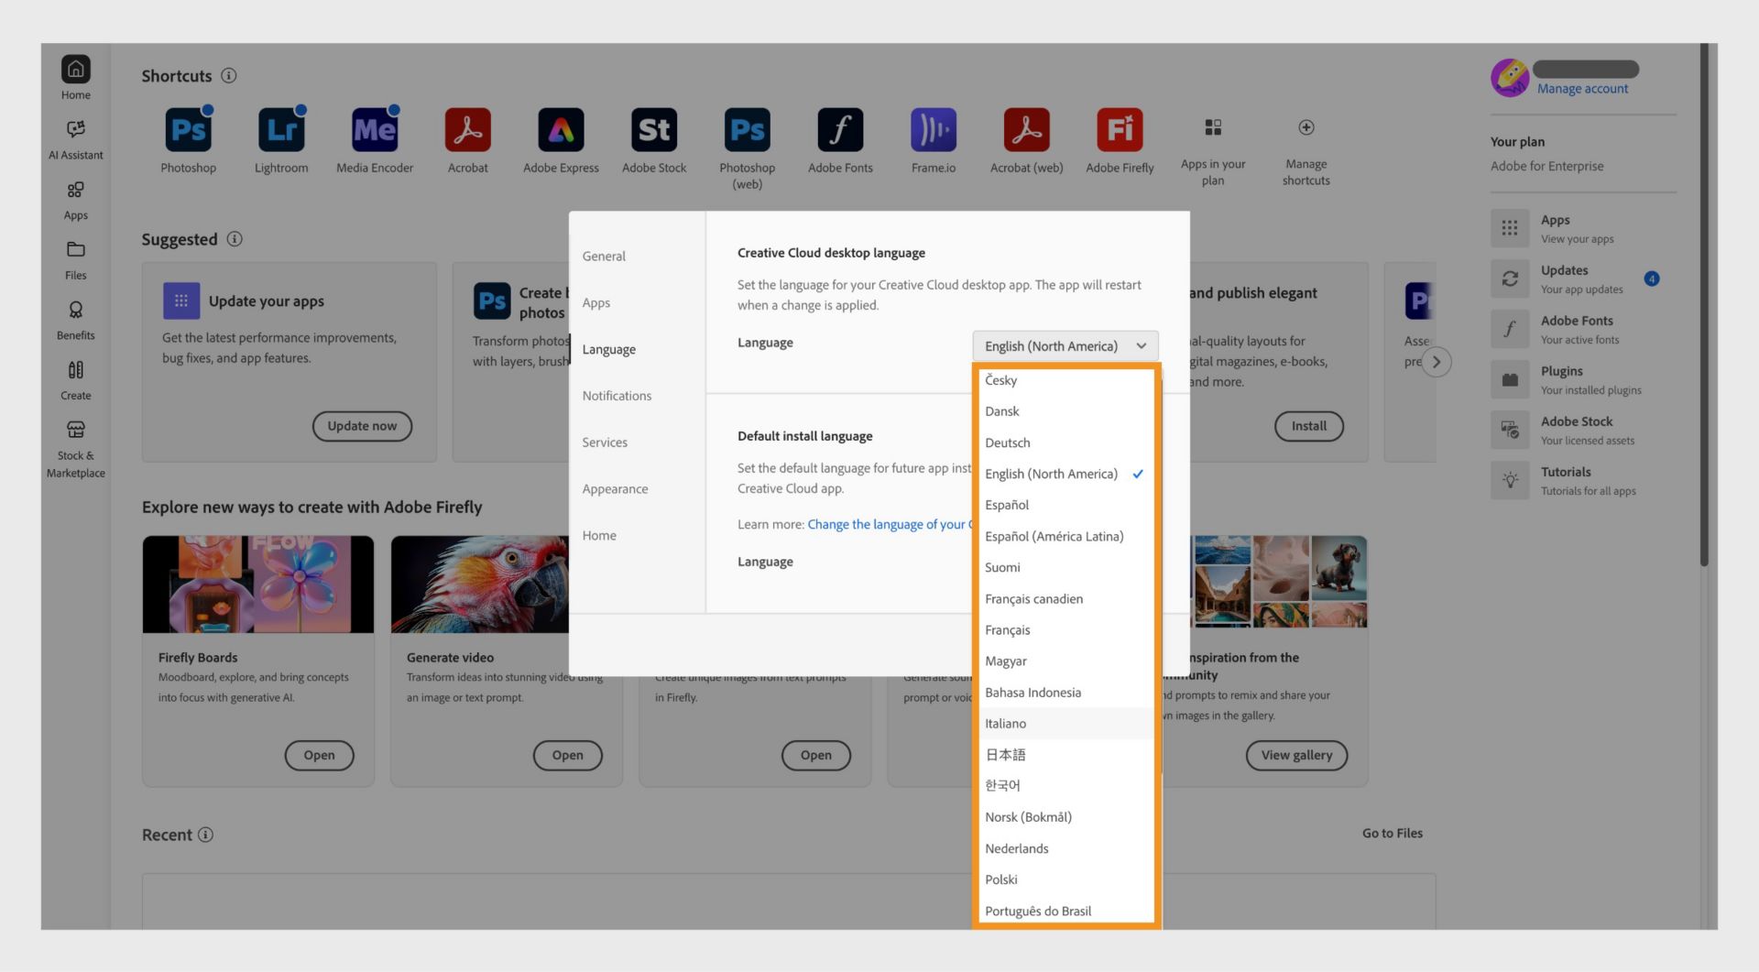Launch the Adobe Fonts shortcut

(840, 130)
